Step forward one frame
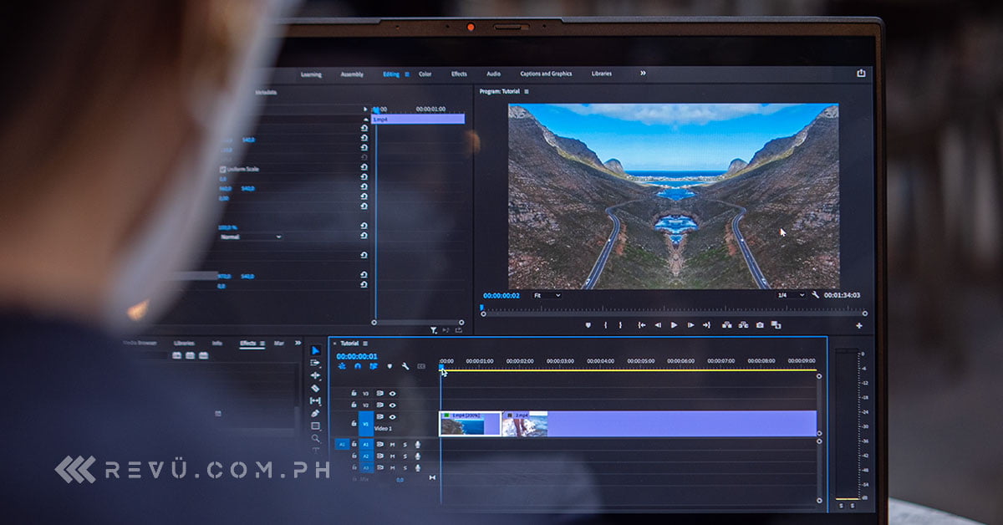The width and height of the screenshot is (1003, 525). point(690,324)
